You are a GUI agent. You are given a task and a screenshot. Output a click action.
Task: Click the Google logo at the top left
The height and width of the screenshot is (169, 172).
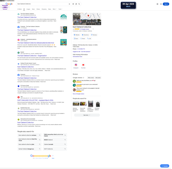click(x=9, y=4)
